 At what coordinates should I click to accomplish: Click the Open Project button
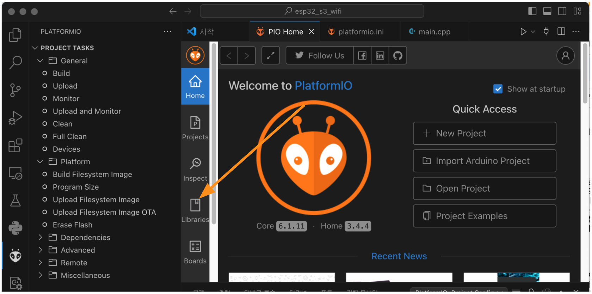point(485,188)
